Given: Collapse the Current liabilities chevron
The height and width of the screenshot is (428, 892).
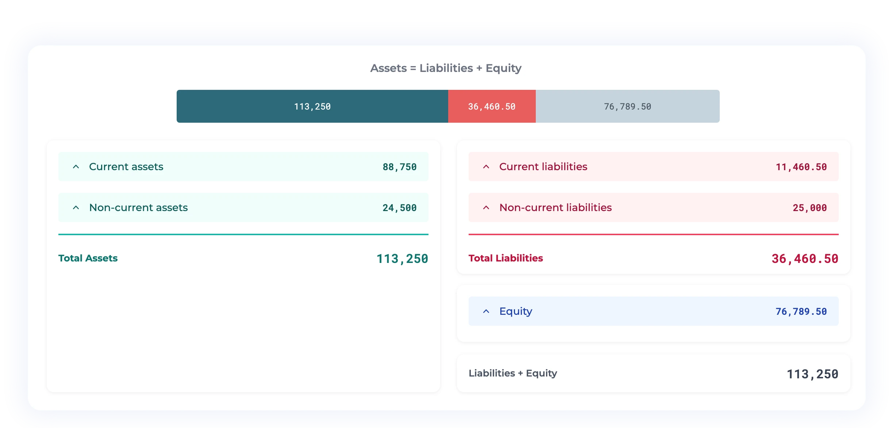Looking at the screenshot, I should tap(486, 167).
